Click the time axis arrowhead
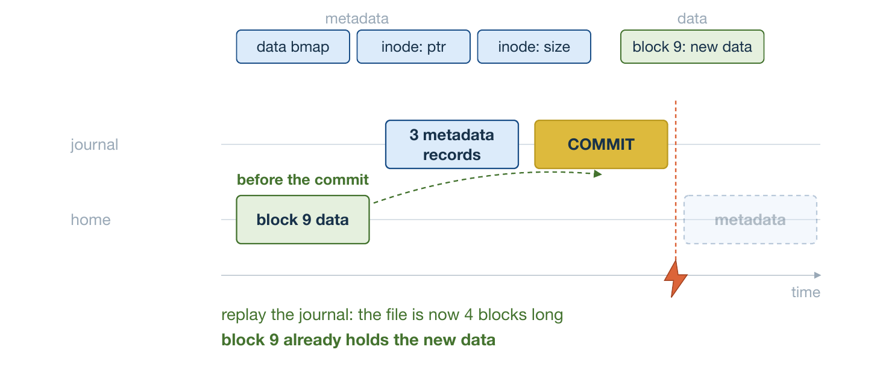Image resolution: width=880 pixels, height=379 pixels. [817, 276]
